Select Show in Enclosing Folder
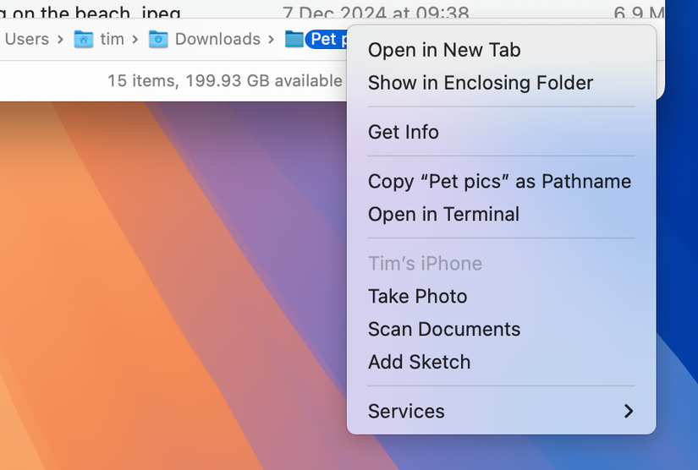 pyautogui.click(x=480, y=83)
